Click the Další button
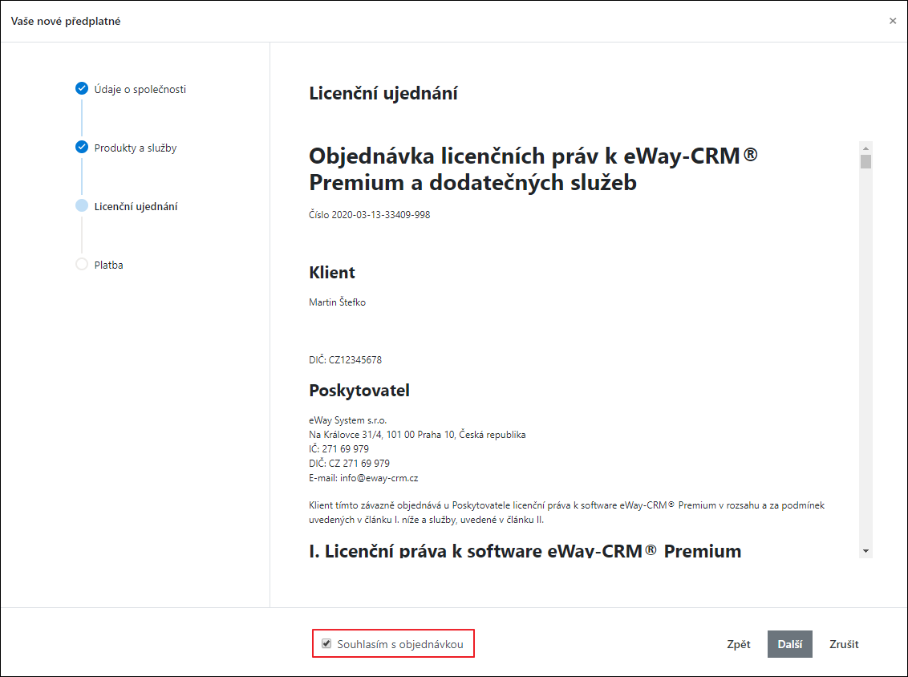Screen dimensions: 908x677 coord(790,644)
